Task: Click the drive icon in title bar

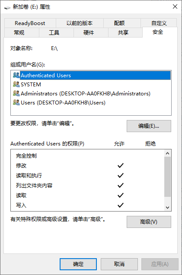Action: pos(7,7)
